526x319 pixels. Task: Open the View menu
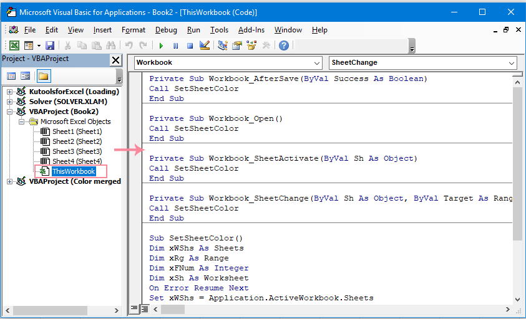(x=75, y=30)
